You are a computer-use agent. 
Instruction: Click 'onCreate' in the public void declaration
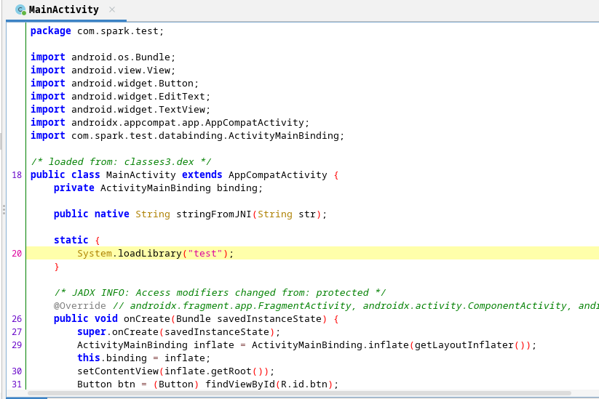(147, 319)
